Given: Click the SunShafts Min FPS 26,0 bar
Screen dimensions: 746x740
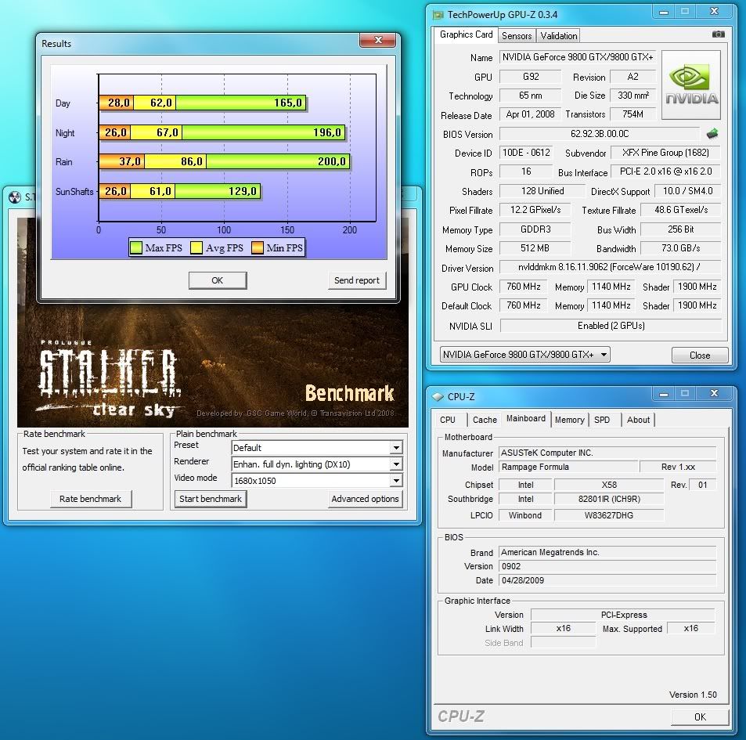Looking at the screenshot, I should pyautogui.click(x=114, y=191).
